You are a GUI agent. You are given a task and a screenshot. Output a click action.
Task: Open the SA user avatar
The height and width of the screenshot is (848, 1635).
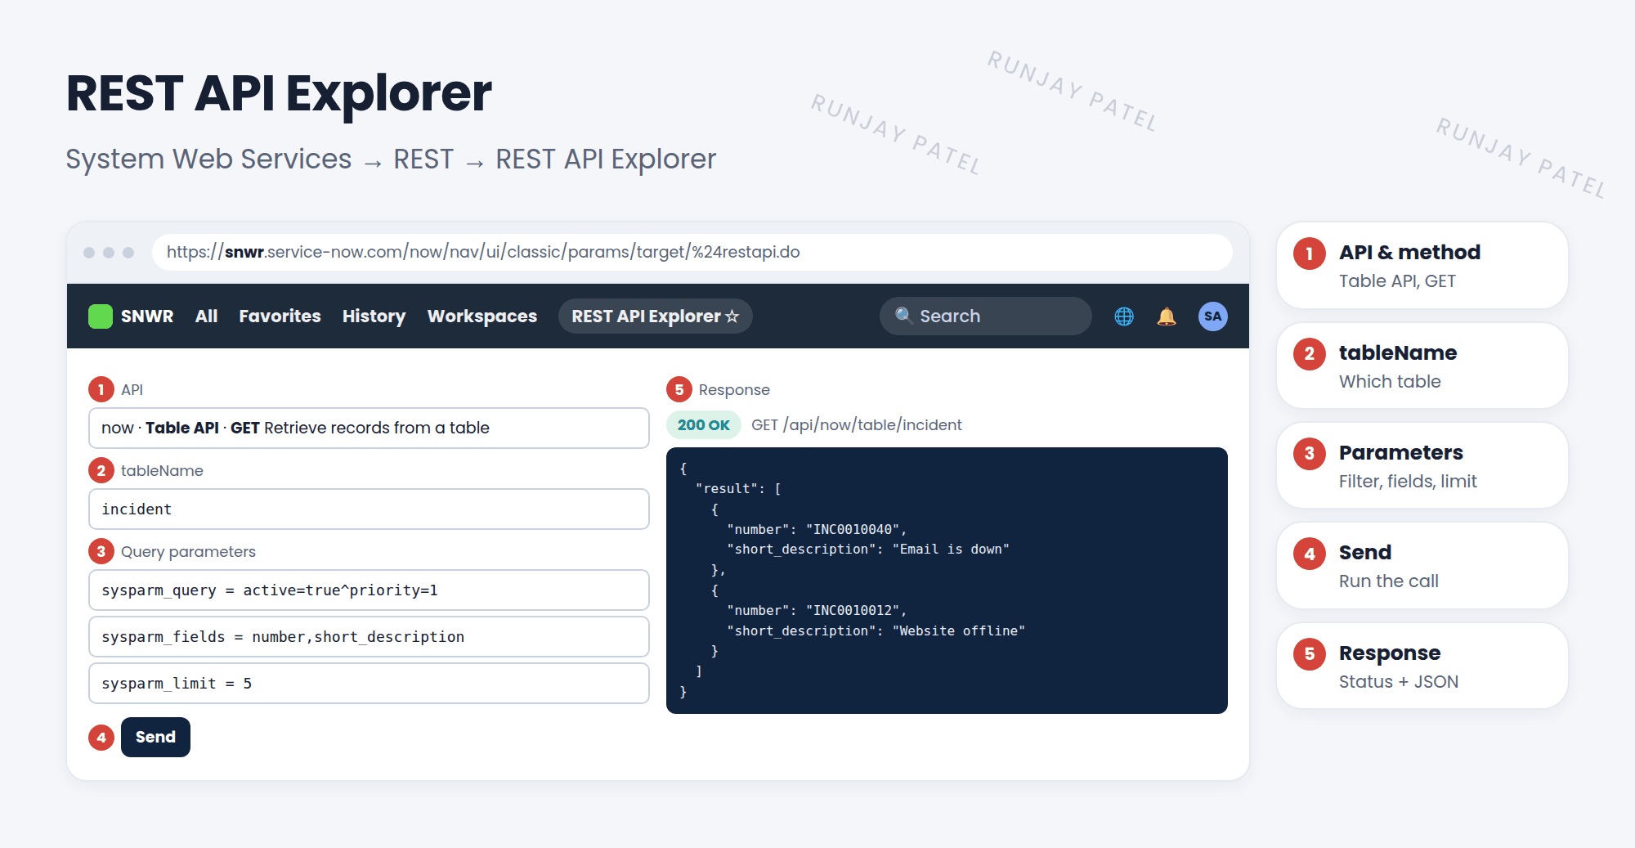1212,316
